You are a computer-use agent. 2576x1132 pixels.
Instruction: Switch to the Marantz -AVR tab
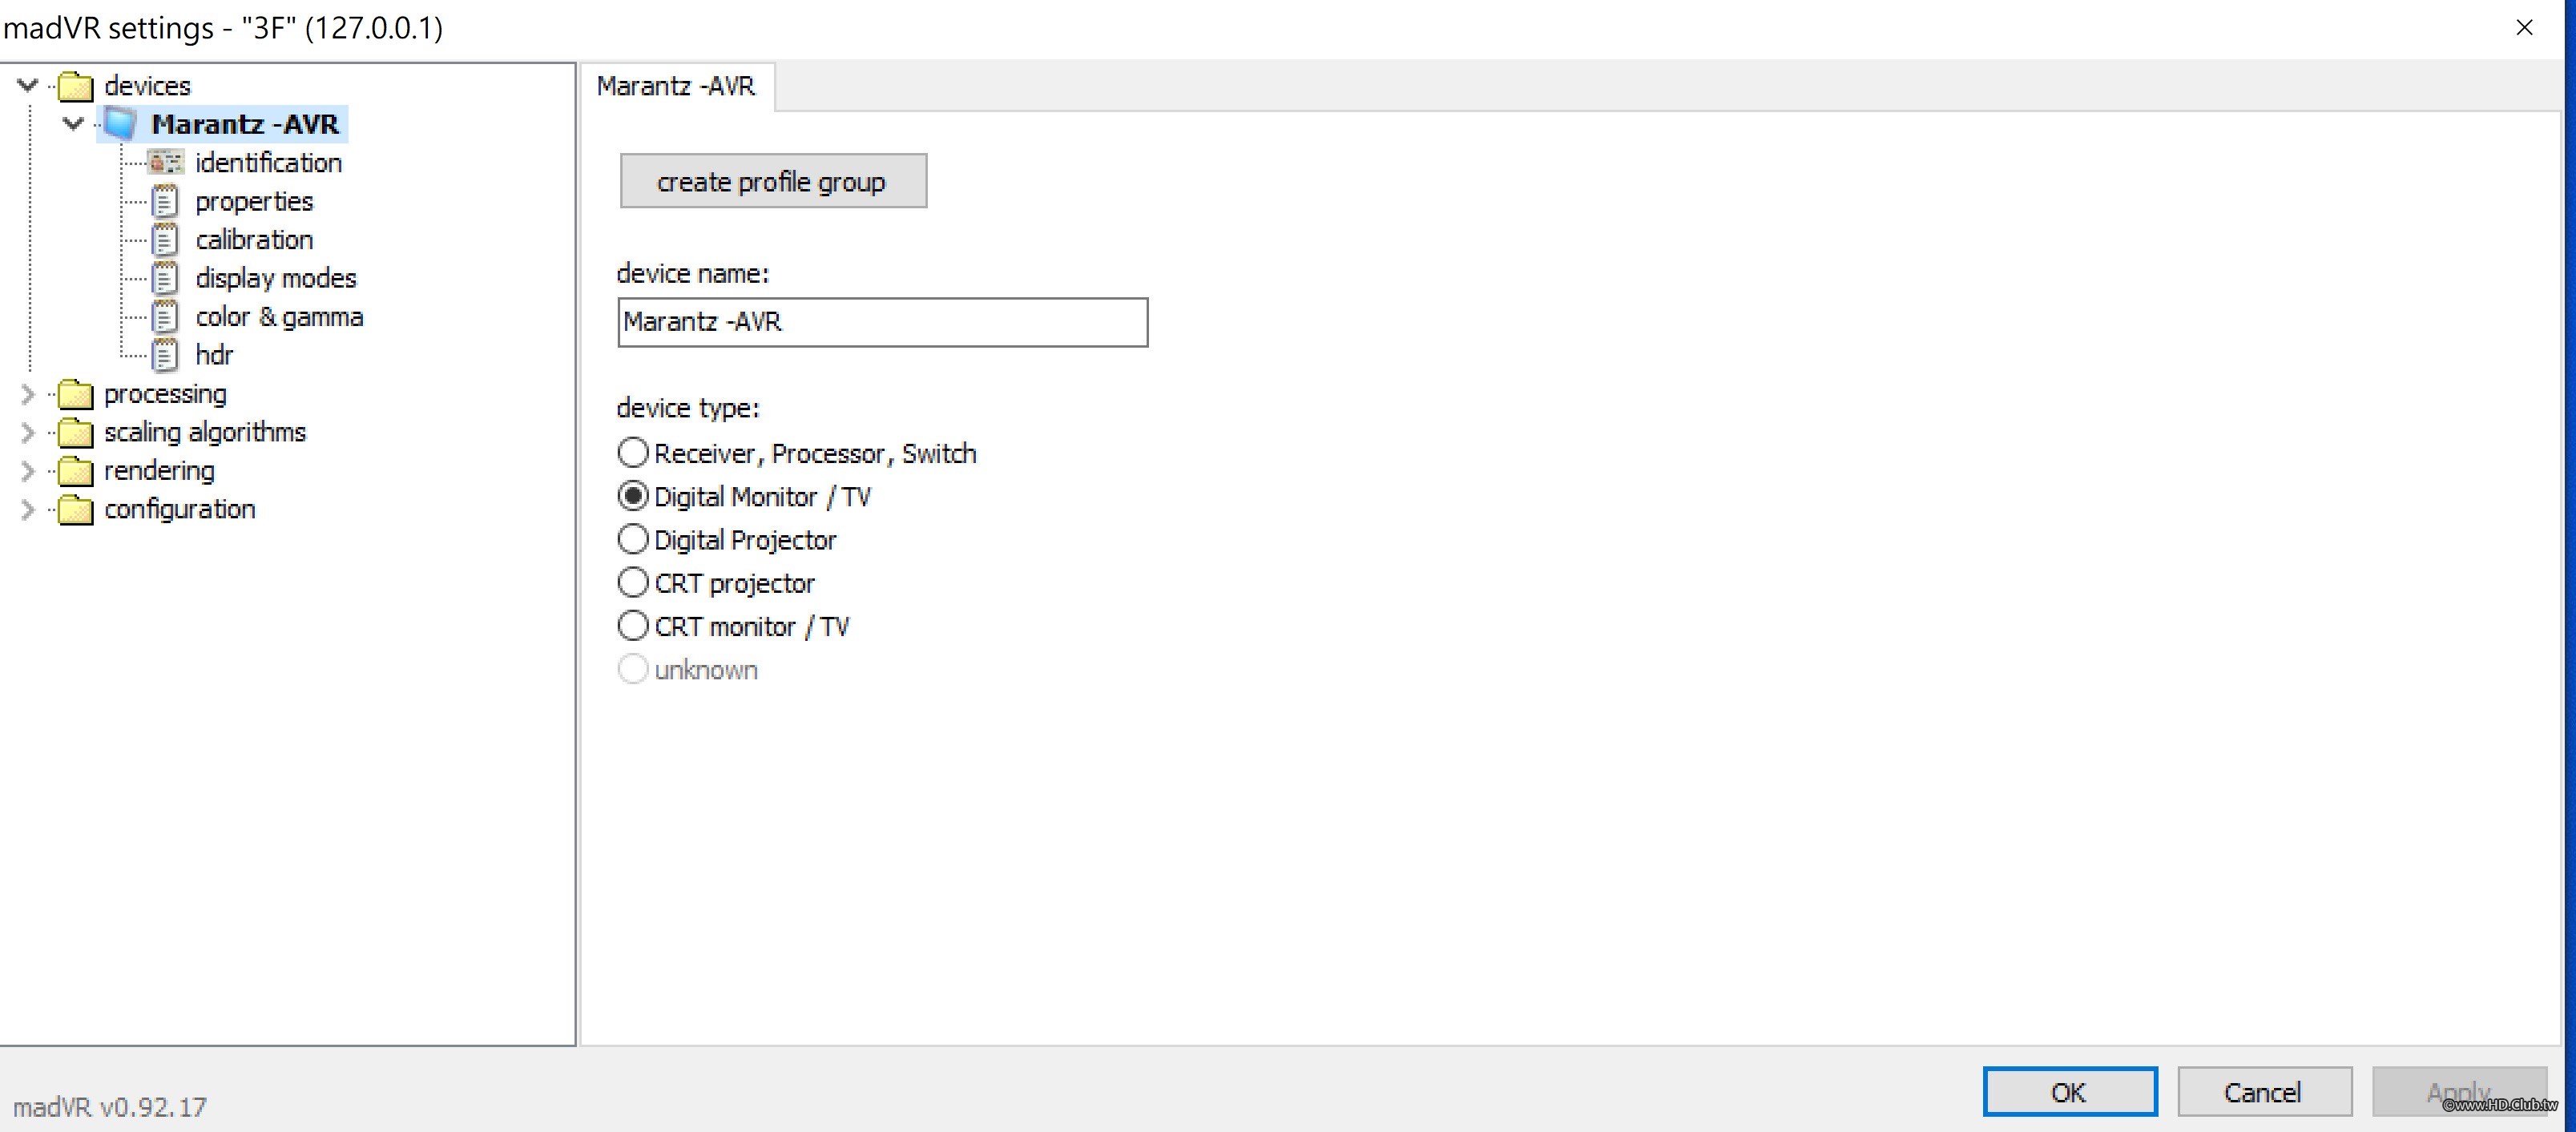point(676,87)
